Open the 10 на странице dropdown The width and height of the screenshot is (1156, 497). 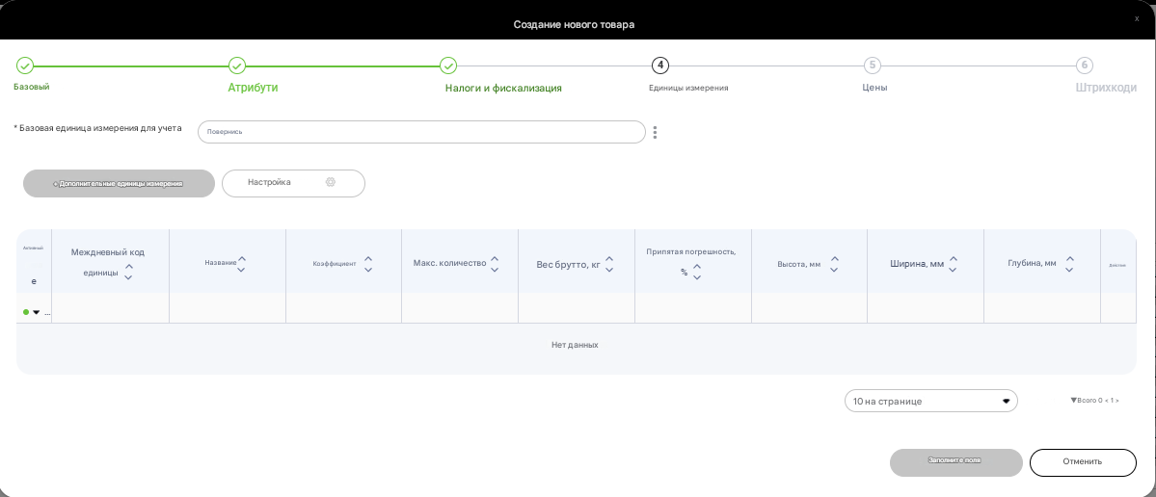(930, 401)
